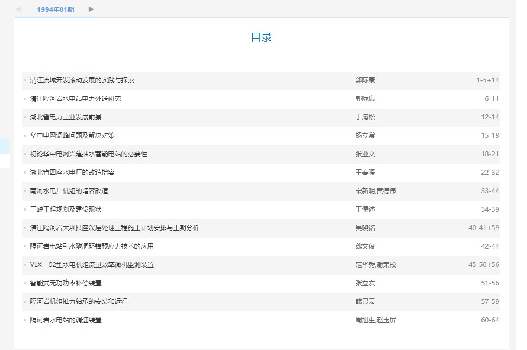Open article 隔河岩电站引水隧洞环锚预应力技术的应用

pyautogui.click(x=92, y=246)
